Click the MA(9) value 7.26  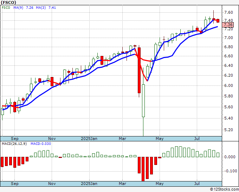(x=30, y=7)
